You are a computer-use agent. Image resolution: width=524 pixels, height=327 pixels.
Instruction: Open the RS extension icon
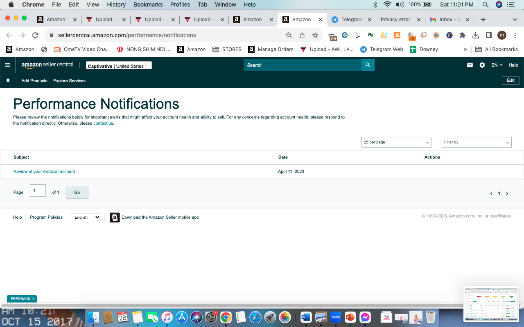tap(371, 35)
